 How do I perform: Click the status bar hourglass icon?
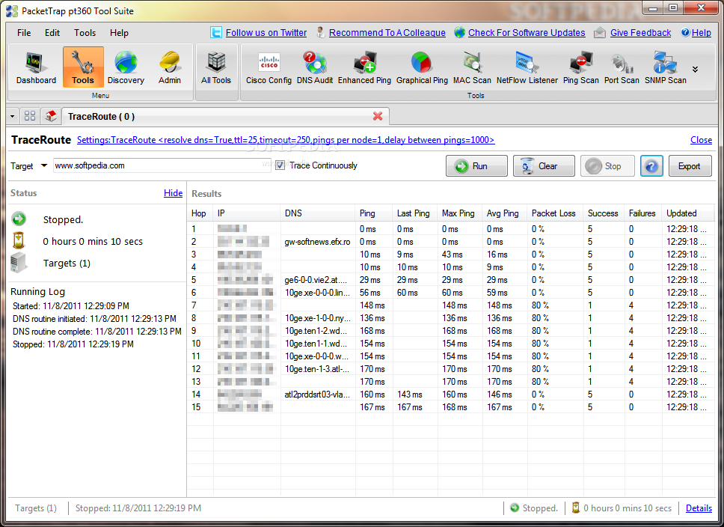click(576, 508)
